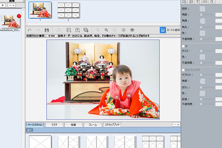The height and width of the screenshot is (148, 222).
Task: Open the options dropdown in images panel
Action: pos(11,5)
